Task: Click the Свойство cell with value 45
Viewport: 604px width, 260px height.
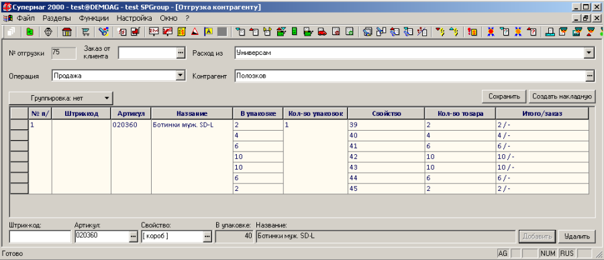Action: [387, 189]
